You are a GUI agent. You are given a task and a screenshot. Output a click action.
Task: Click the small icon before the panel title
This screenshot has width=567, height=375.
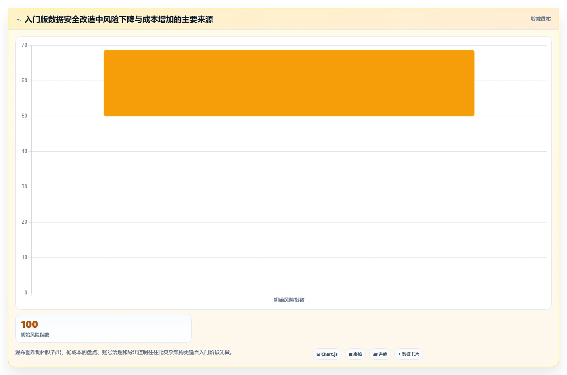click(x=18, y=20)
